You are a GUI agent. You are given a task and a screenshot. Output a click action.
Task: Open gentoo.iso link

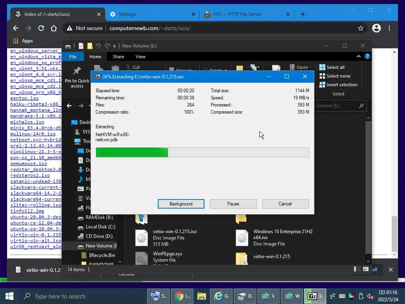24,98
